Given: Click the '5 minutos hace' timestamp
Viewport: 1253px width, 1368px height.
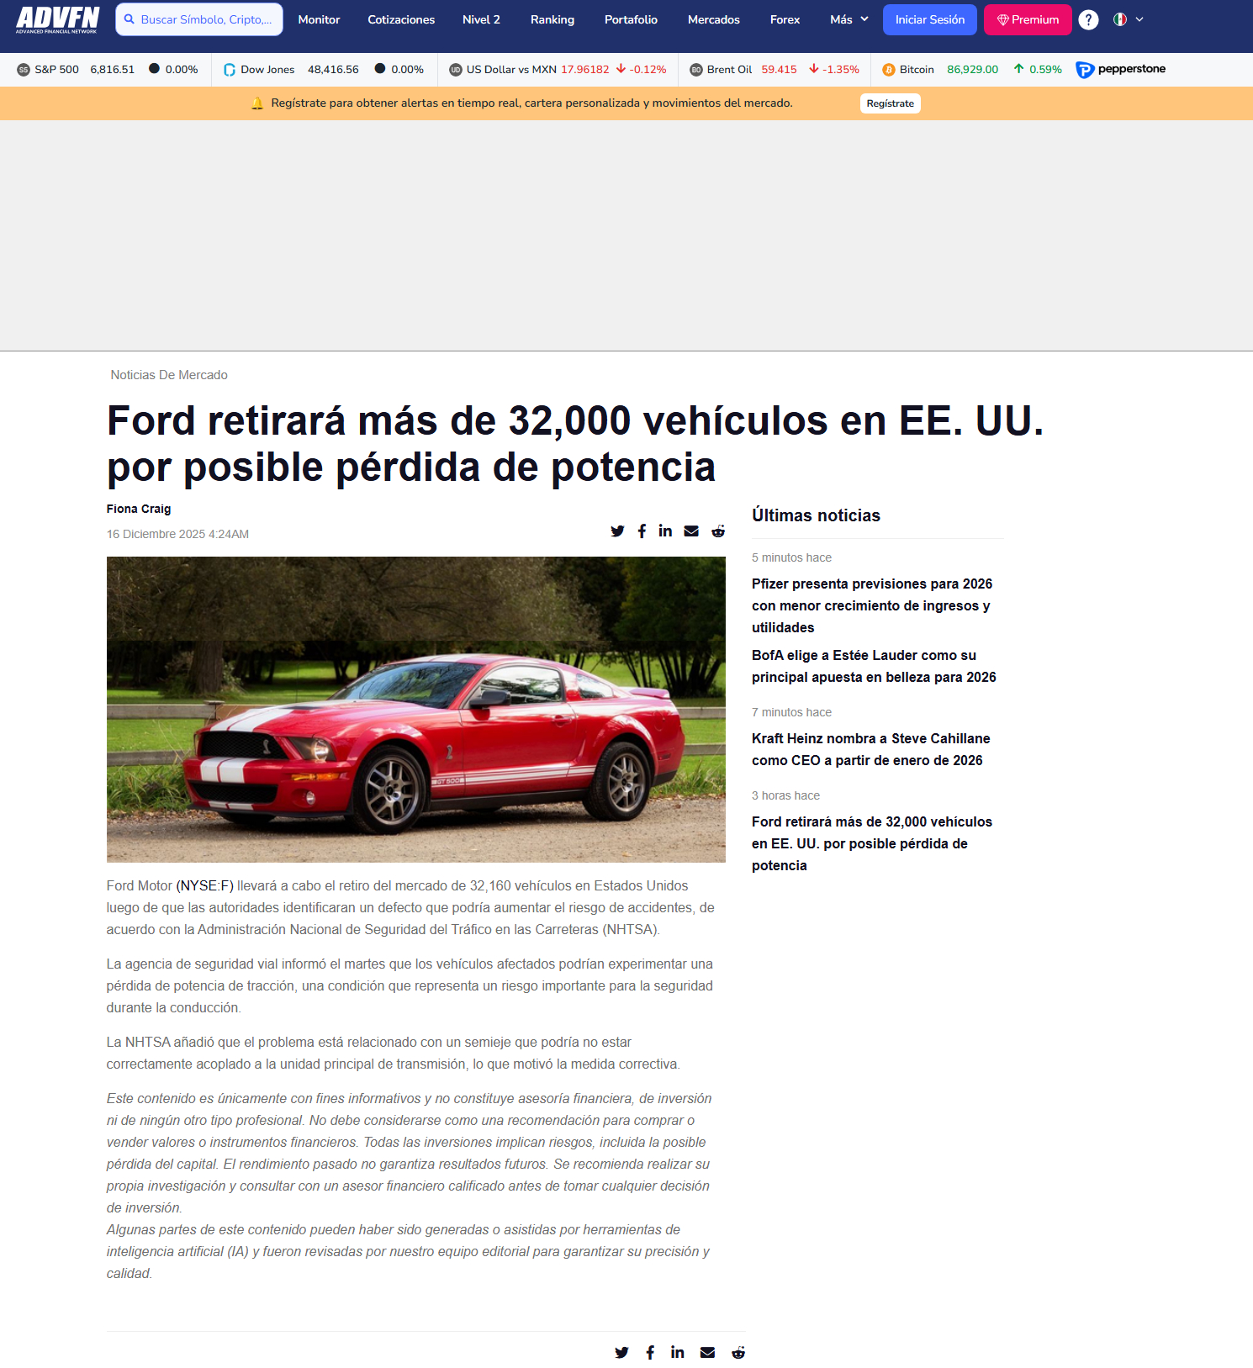Looking at the screenshot, I should pos(791,557).
